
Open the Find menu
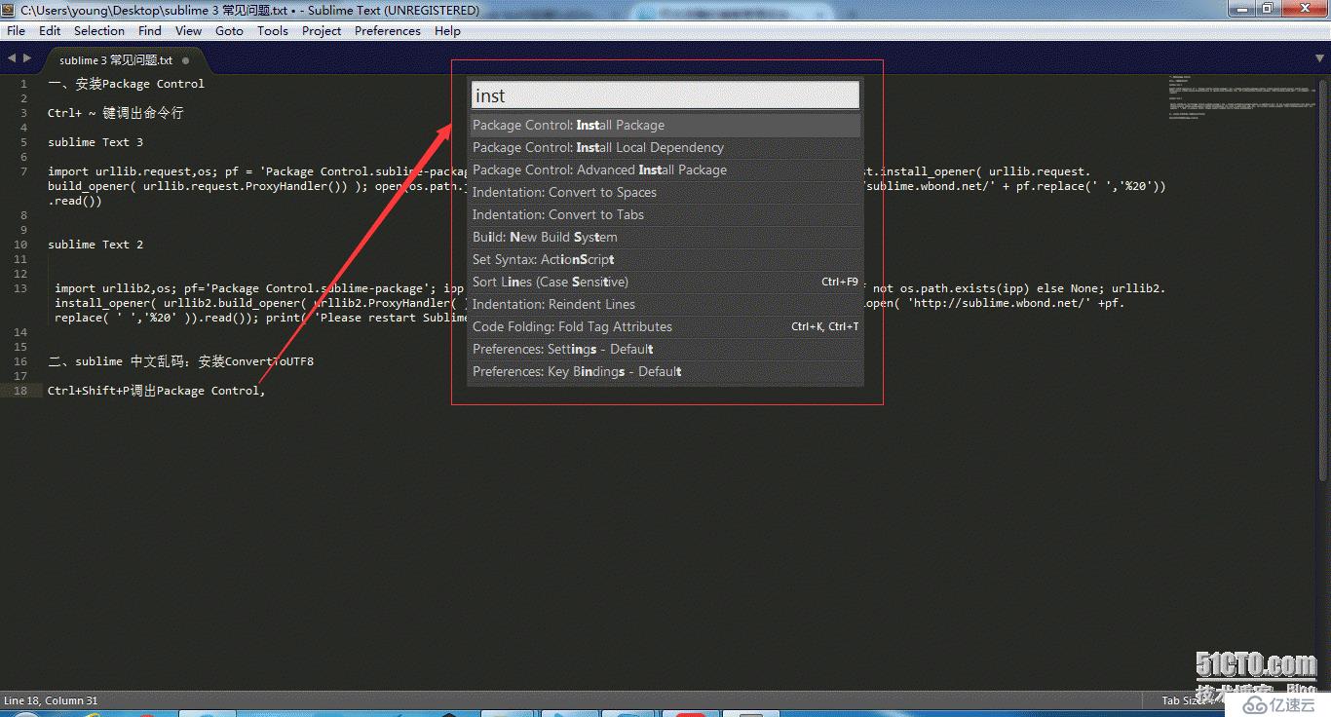150,31
